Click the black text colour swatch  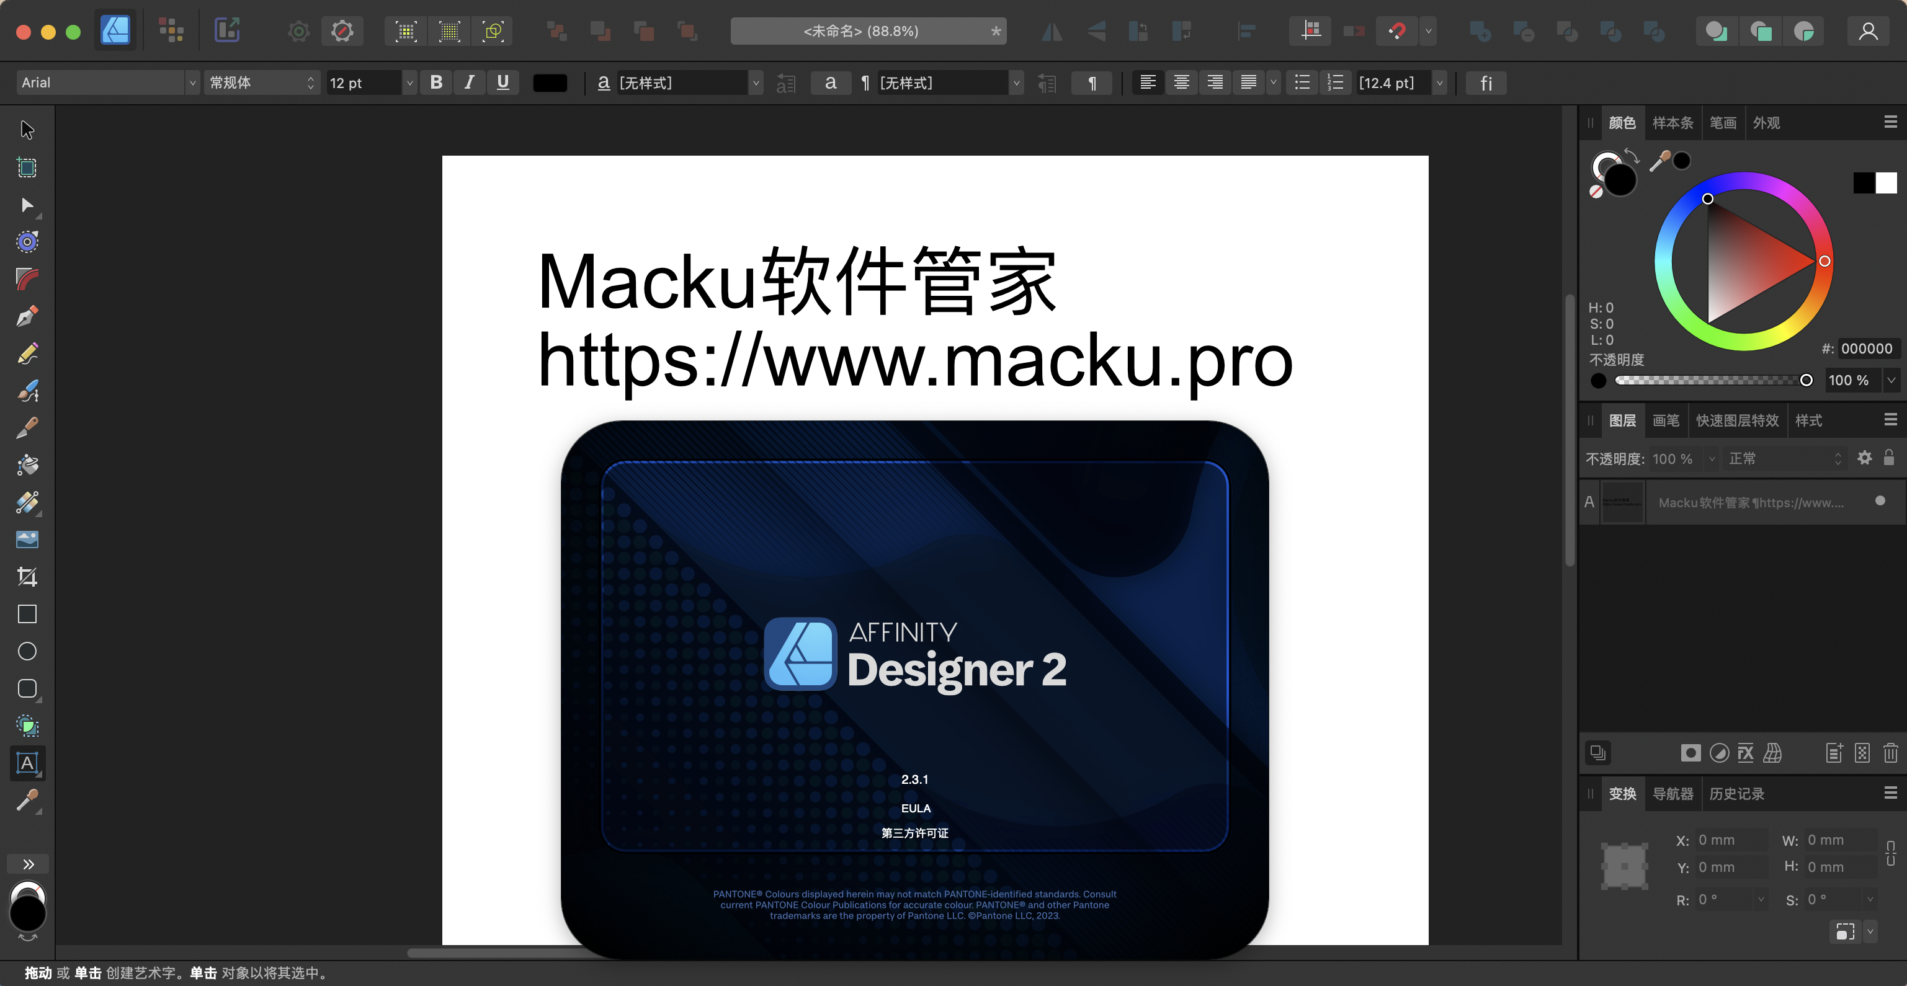point(550,83)
